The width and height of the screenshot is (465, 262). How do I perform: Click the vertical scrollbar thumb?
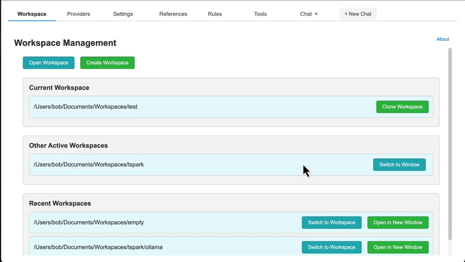pyautogui.click(x=450, y=144)
